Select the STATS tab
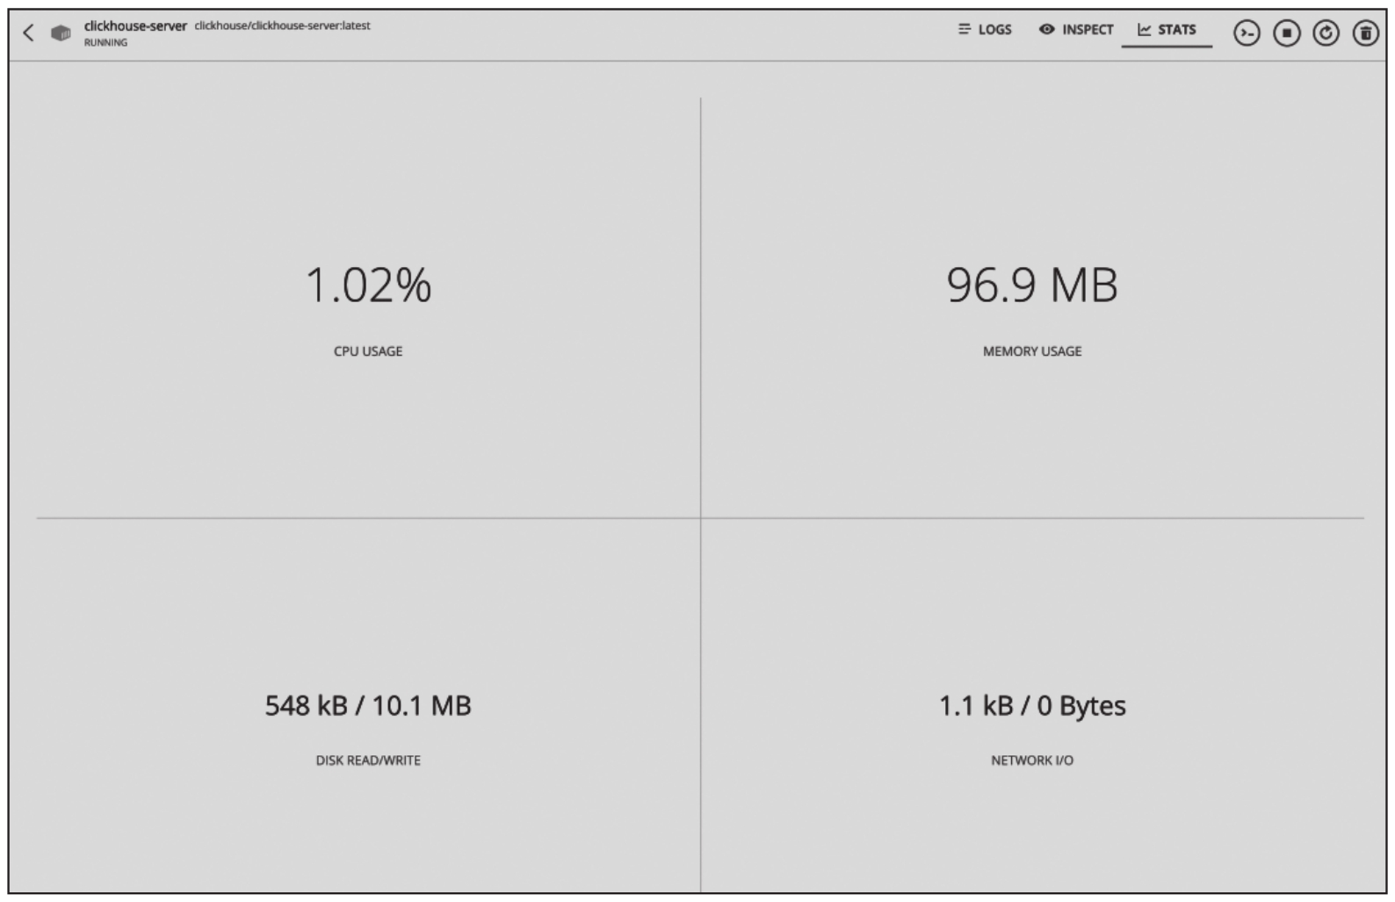The width and height of the screenshot is (1395, 902). click(1167, 30)
